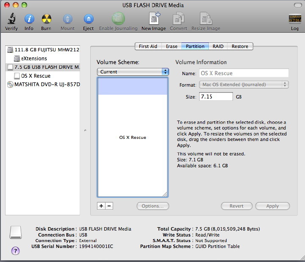Select the OS X Rescue partition block
The height and width of the screenshot is (262, 305).
tap(133, 137)
